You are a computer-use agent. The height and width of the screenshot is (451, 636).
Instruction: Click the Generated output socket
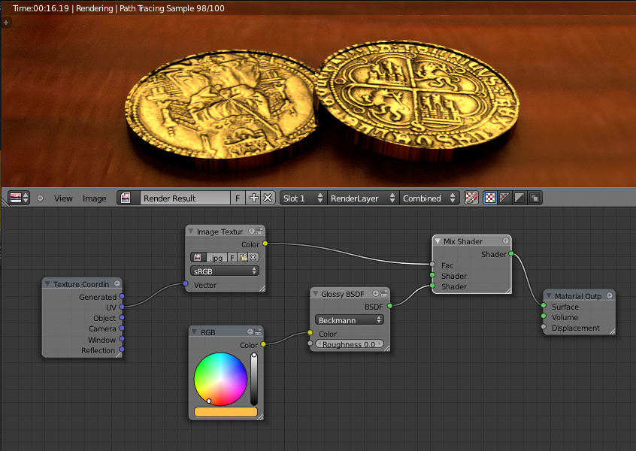click(122, 296)
